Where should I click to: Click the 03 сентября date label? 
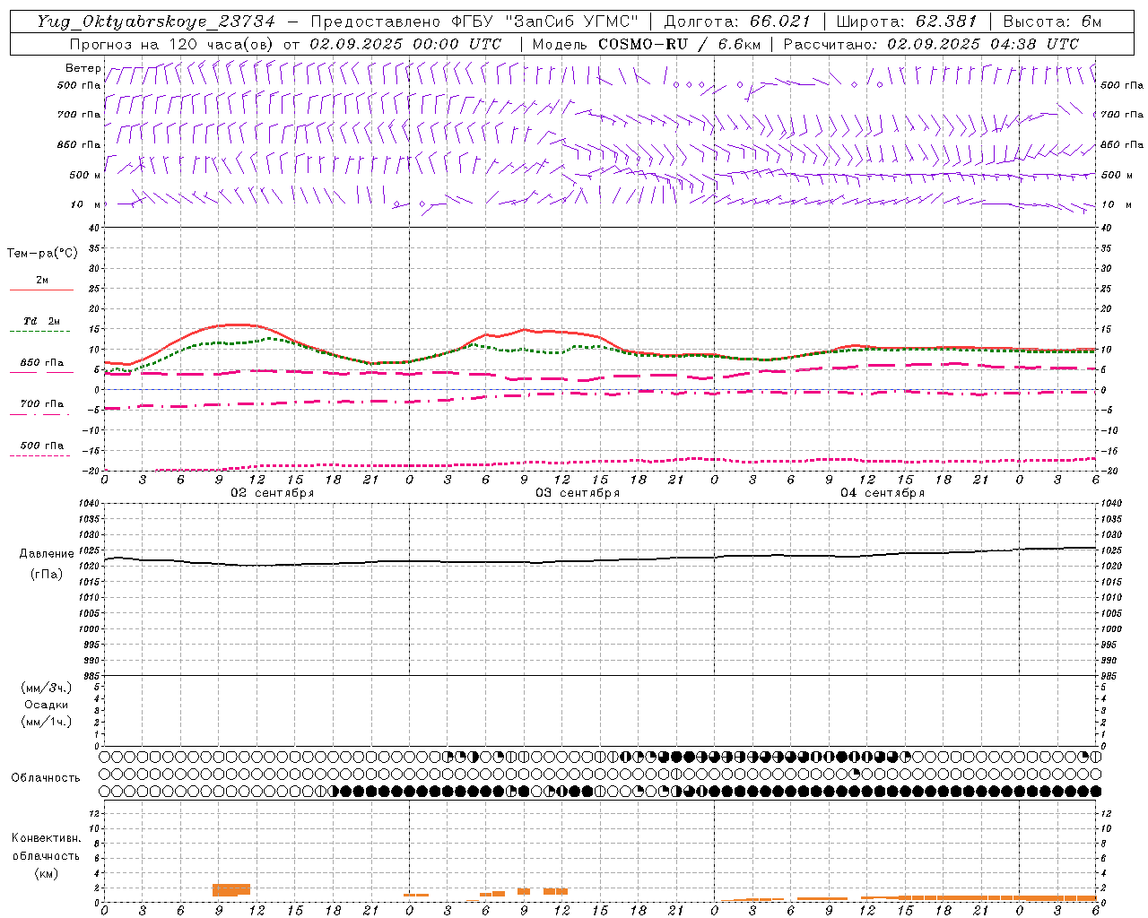[x=578, y=493]
